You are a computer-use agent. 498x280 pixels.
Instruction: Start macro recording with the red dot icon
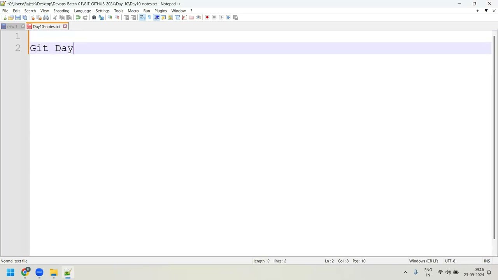pyautogui.click(x=207, y=17)
